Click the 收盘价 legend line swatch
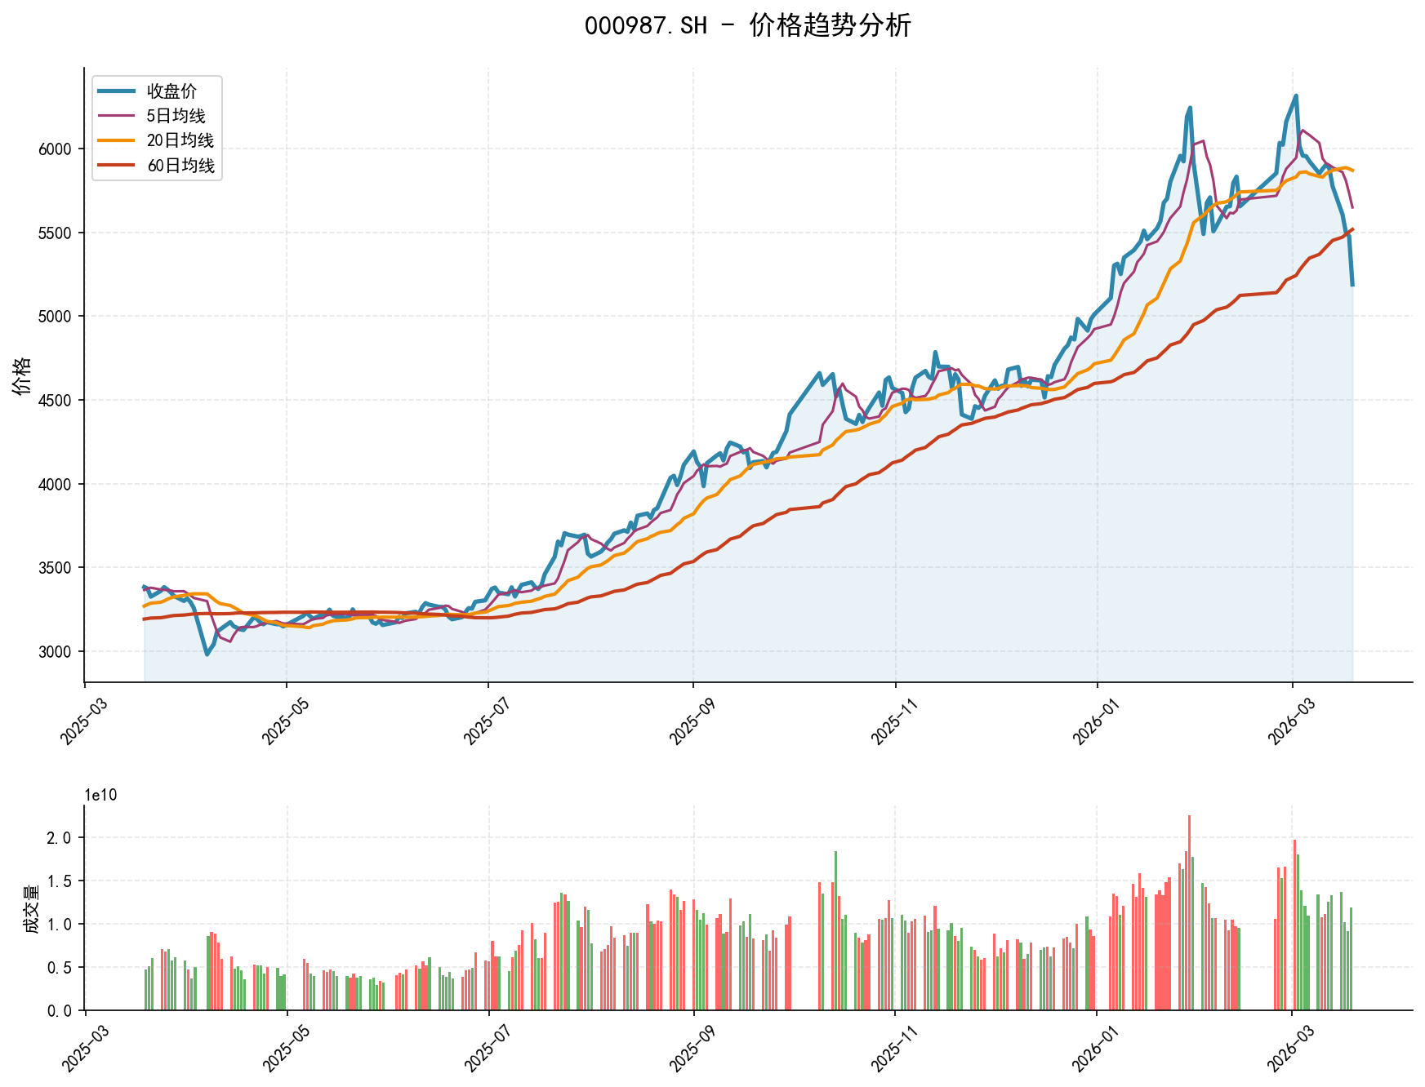The image size is (1425, 1087). pos(116,91)
